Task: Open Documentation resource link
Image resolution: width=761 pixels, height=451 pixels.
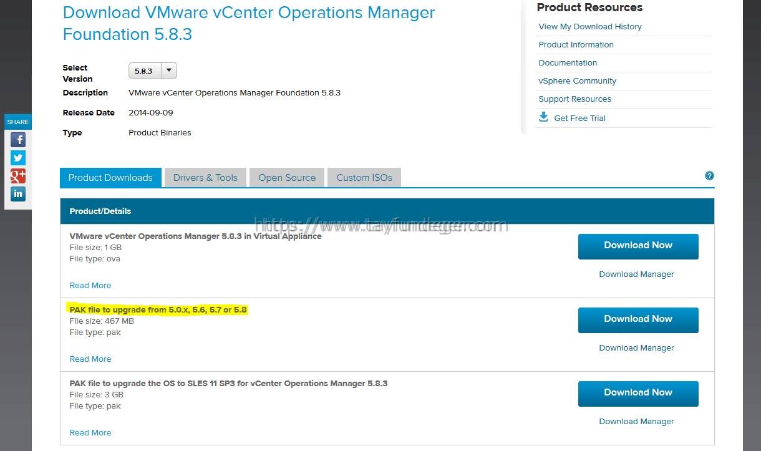Action: 568,63
